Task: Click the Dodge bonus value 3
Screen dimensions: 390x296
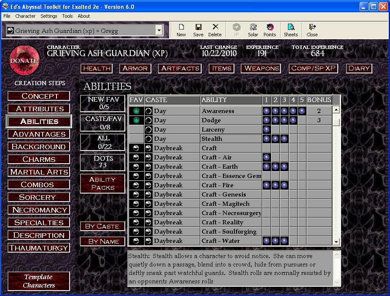Action: coord(319,121)
